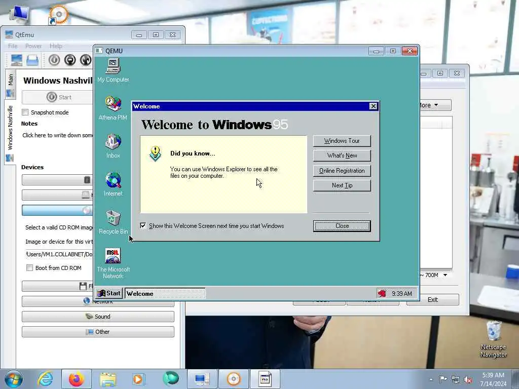The image size is (519, 389).
Task: Switch to the Main tab in QtEmu
Action: 10,84
